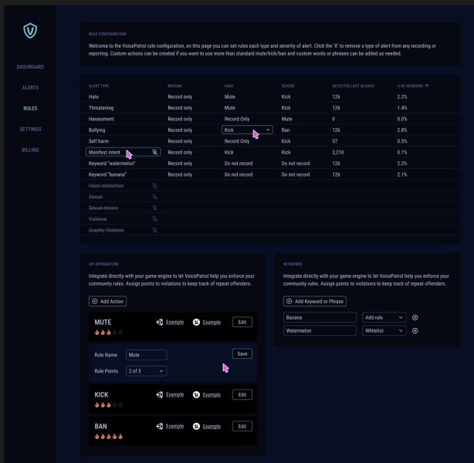Click the 2,210 detected count
The height and width of the screenshot is (463, 474).
tap(338, 152)
